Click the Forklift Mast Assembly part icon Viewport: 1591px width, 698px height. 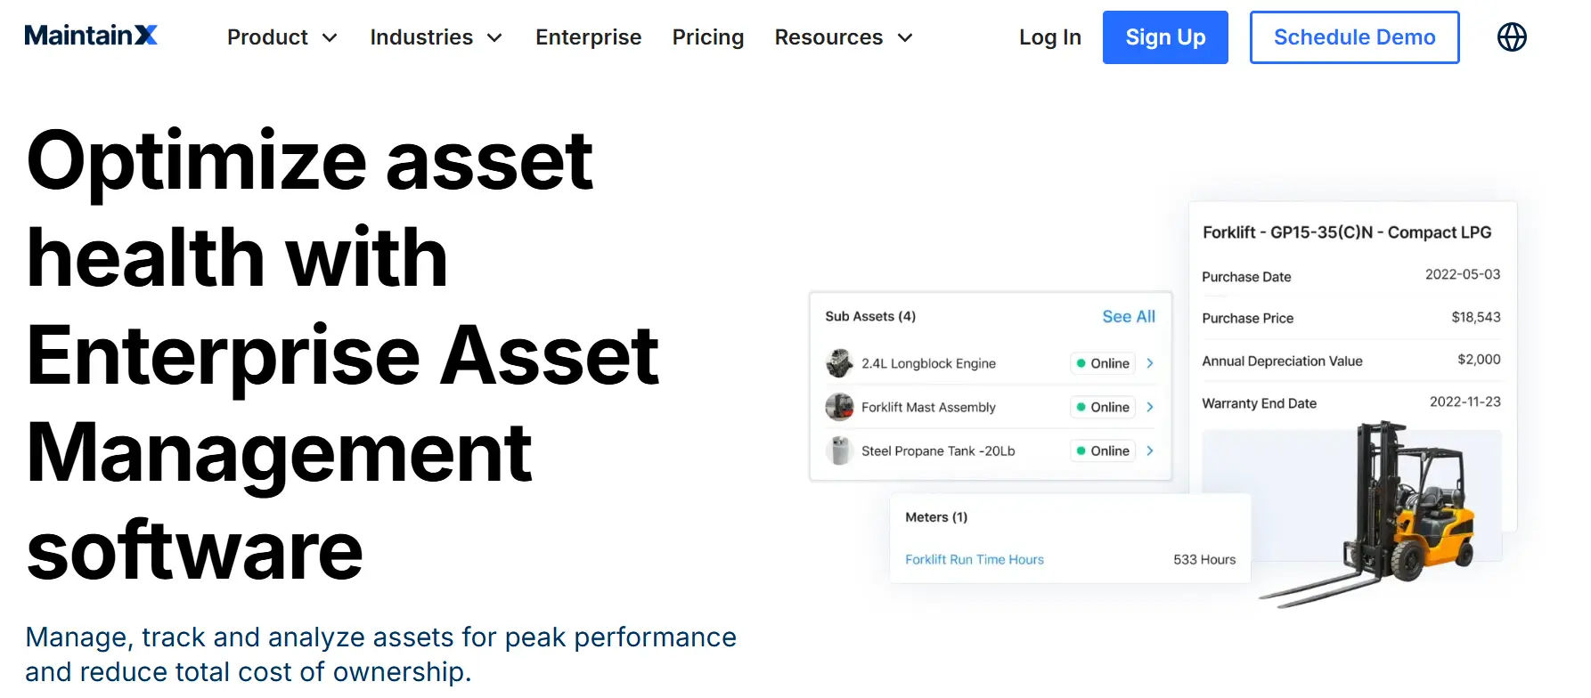click(840, 407)
